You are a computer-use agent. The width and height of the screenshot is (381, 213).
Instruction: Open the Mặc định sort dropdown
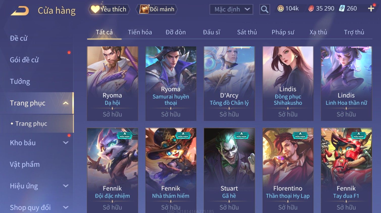(231, 9)
